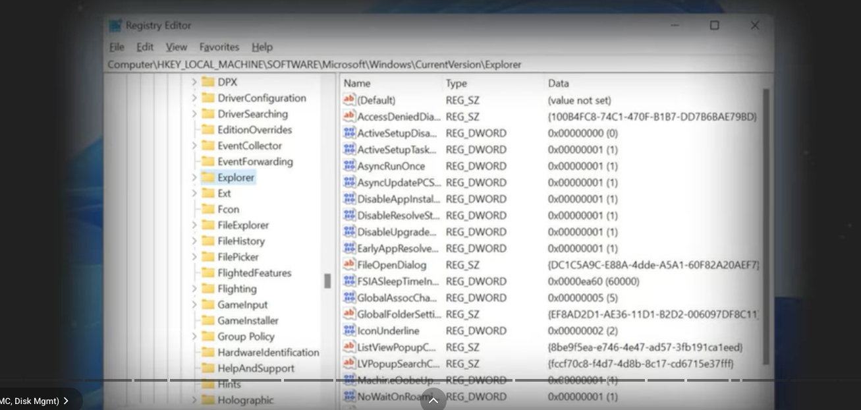Select the DPX folder icon
Image resolution: width=861 pixels, height=410 pixels.
[x=208, y=82]
